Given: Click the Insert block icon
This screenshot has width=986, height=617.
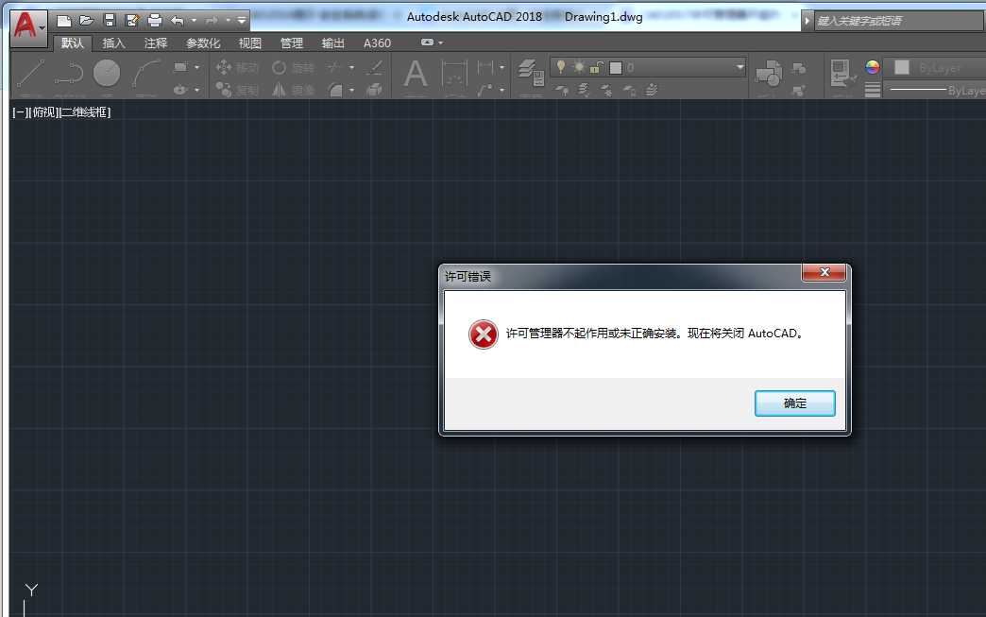Looking at the screenshot, I should tap(769, 73).
